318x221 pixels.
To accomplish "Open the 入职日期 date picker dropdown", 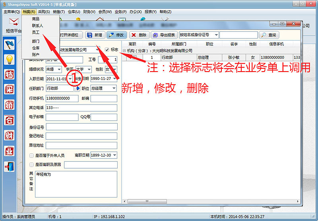I will (70, 79).
